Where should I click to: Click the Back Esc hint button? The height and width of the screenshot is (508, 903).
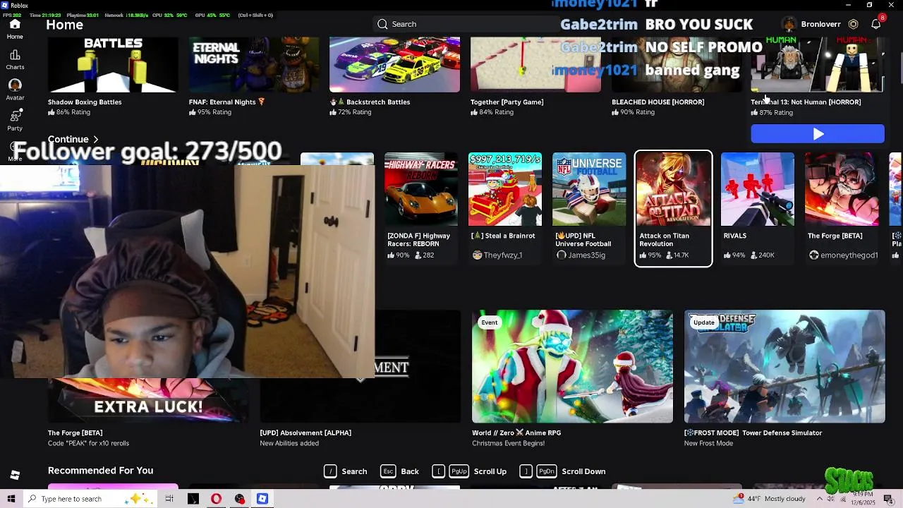[400, 471]
